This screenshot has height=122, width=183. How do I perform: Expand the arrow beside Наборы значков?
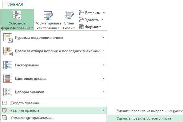point(103,92)
